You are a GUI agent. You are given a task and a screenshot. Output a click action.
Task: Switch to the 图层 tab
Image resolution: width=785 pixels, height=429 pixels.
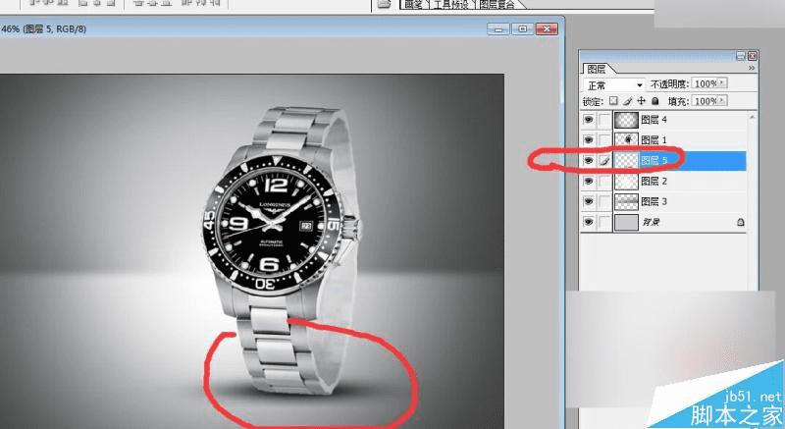tap(597, 69)
